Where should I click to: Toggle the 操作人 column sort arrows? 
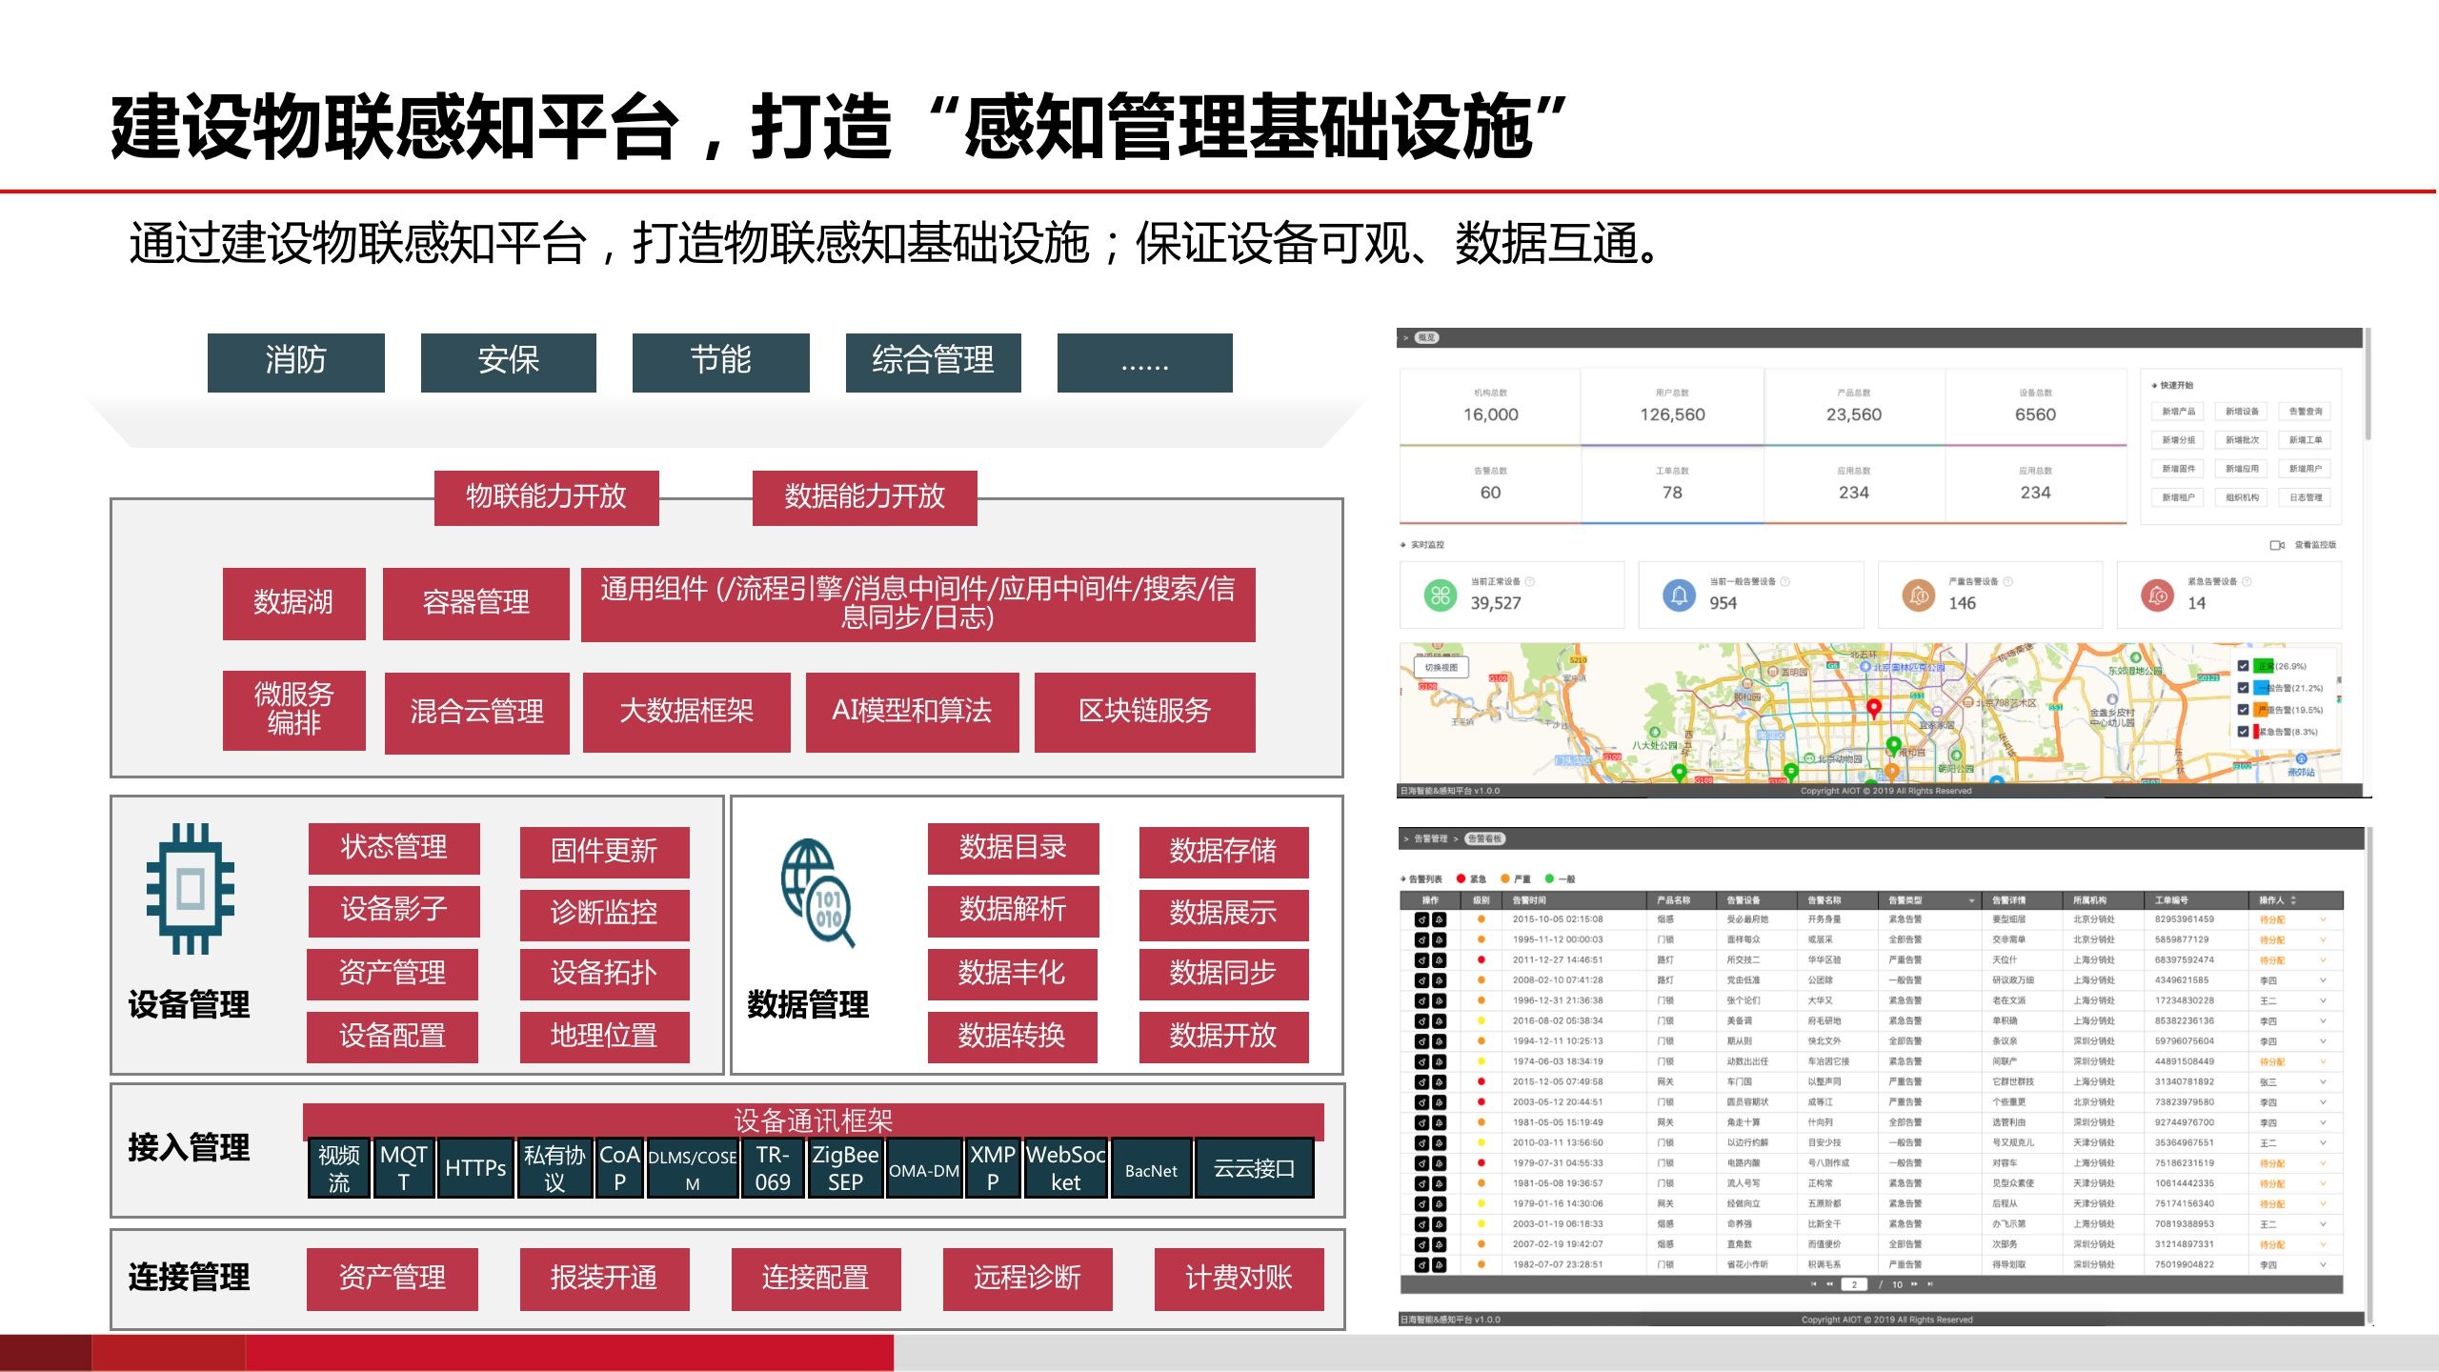(x=2293, y=900)
